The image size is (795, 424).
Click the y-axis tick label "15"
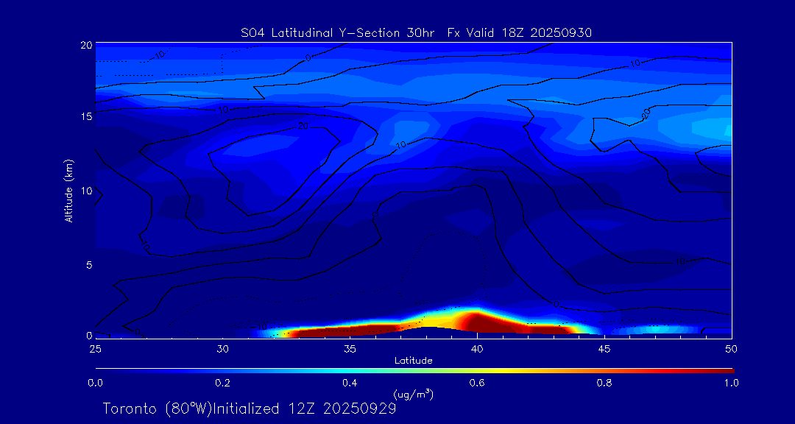(x=86, y=116)
